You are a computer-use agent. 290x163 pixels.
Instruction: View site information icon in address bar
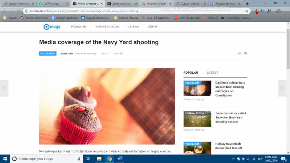tap(27, 11)
